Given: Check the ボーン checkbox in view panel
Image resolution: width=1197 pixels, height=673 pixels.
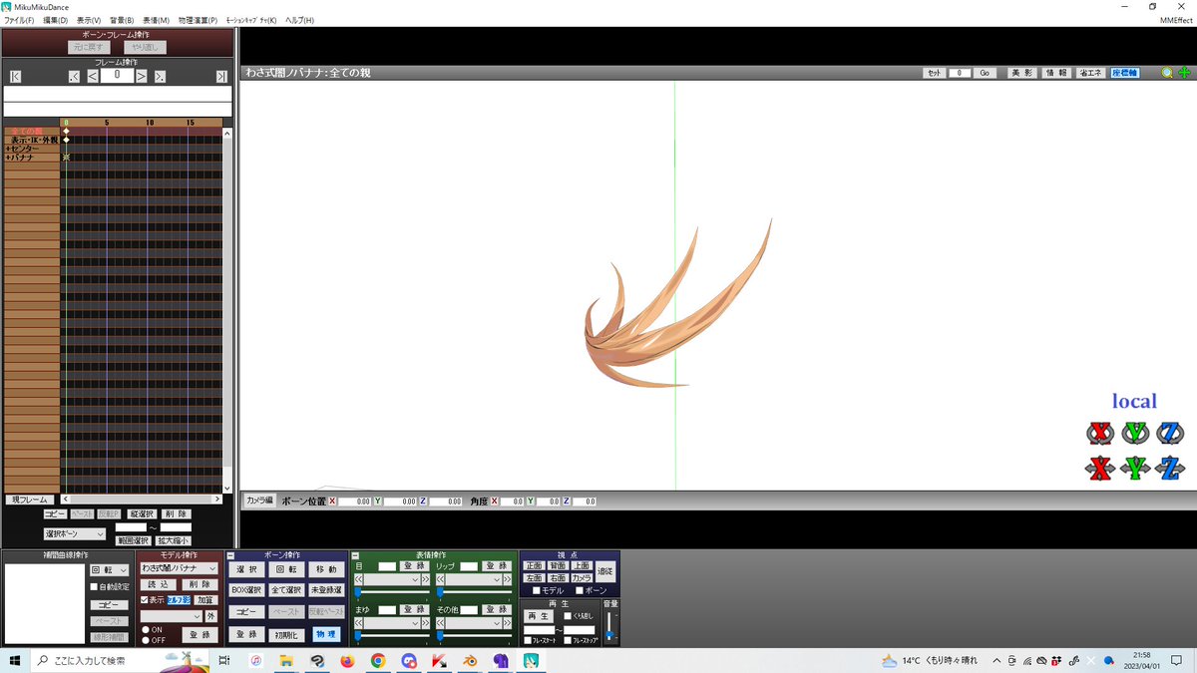Looking at the screenshot, I should click(x=579, y=591).
